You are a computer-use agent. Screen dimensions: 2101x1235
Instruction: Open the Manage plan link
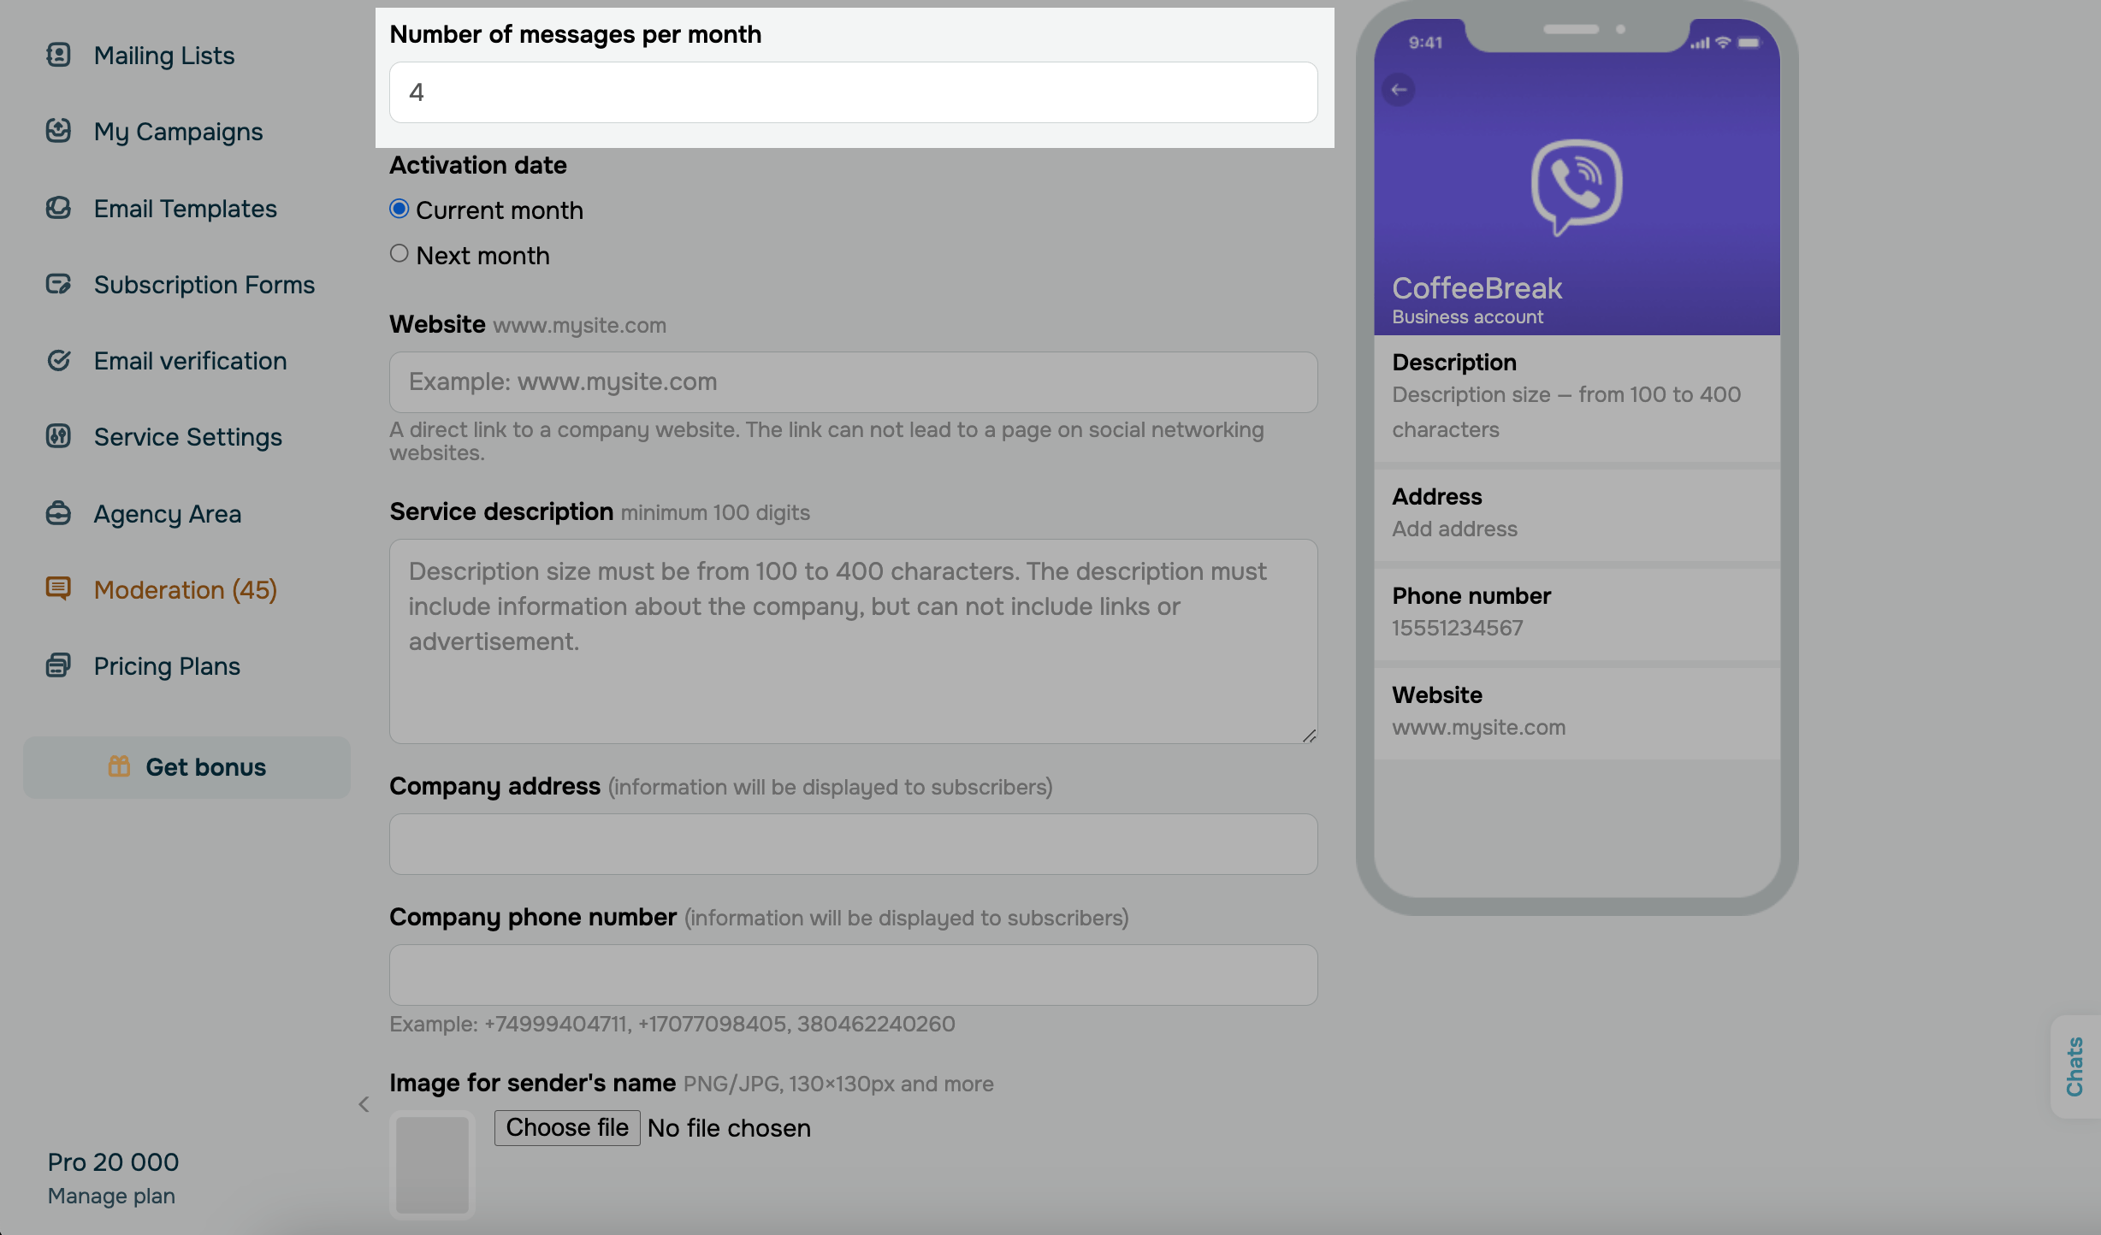pyautogui.click(x=111, y=1196)
